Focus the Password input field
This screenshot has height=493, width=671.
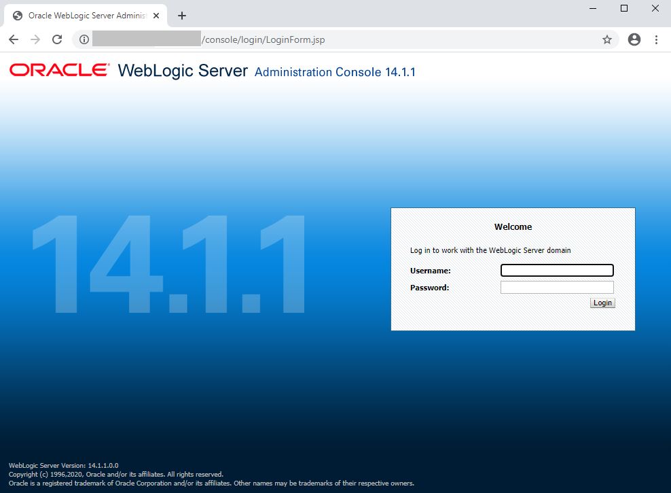click(557, 287)
